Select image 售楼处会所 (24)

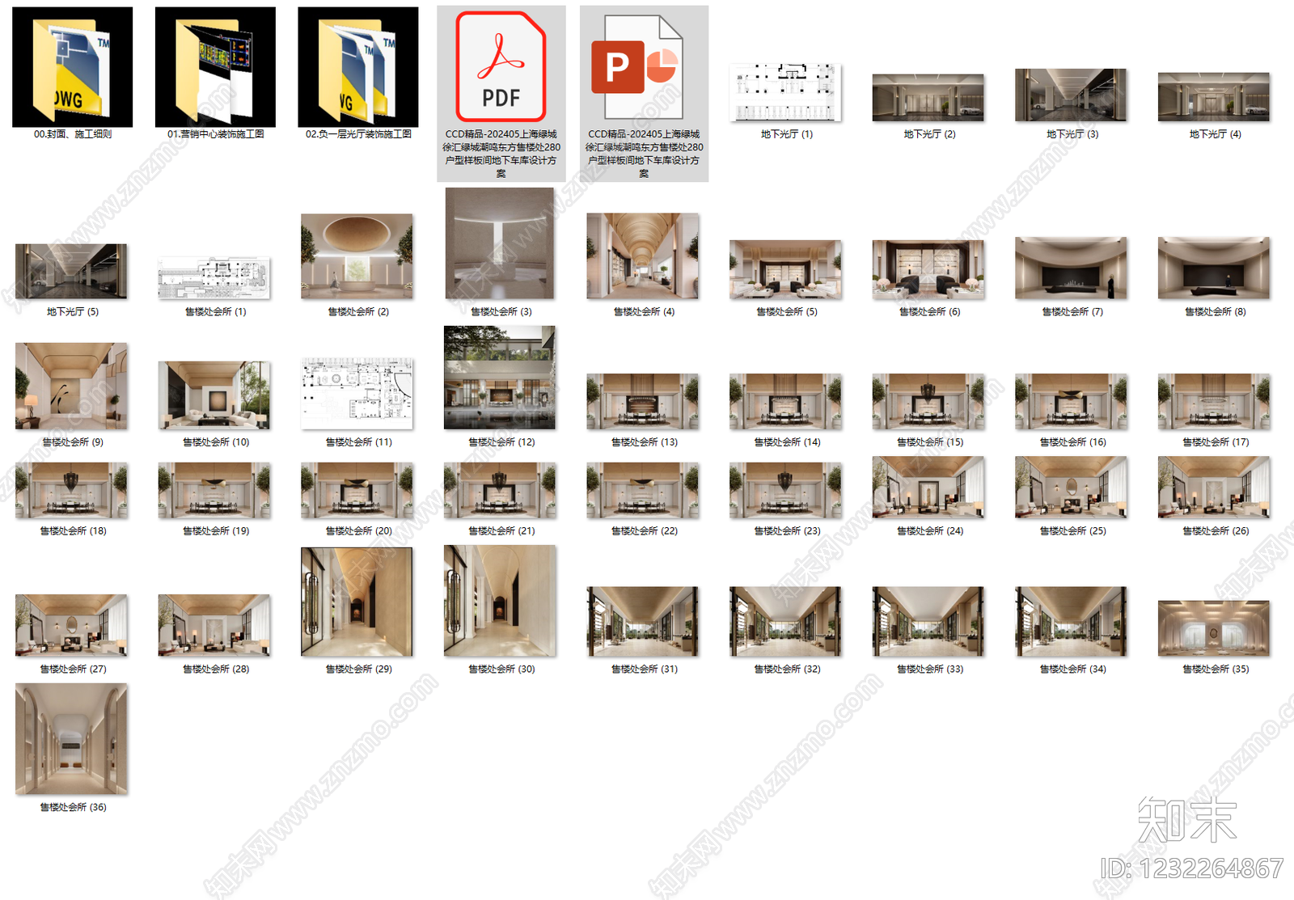(x=928, y=488)
